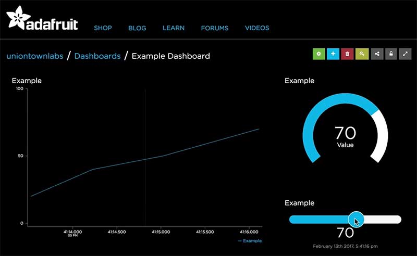Toggle dashboard privacy with the padlock icon

pyautogui.click(x=391, y=54)
